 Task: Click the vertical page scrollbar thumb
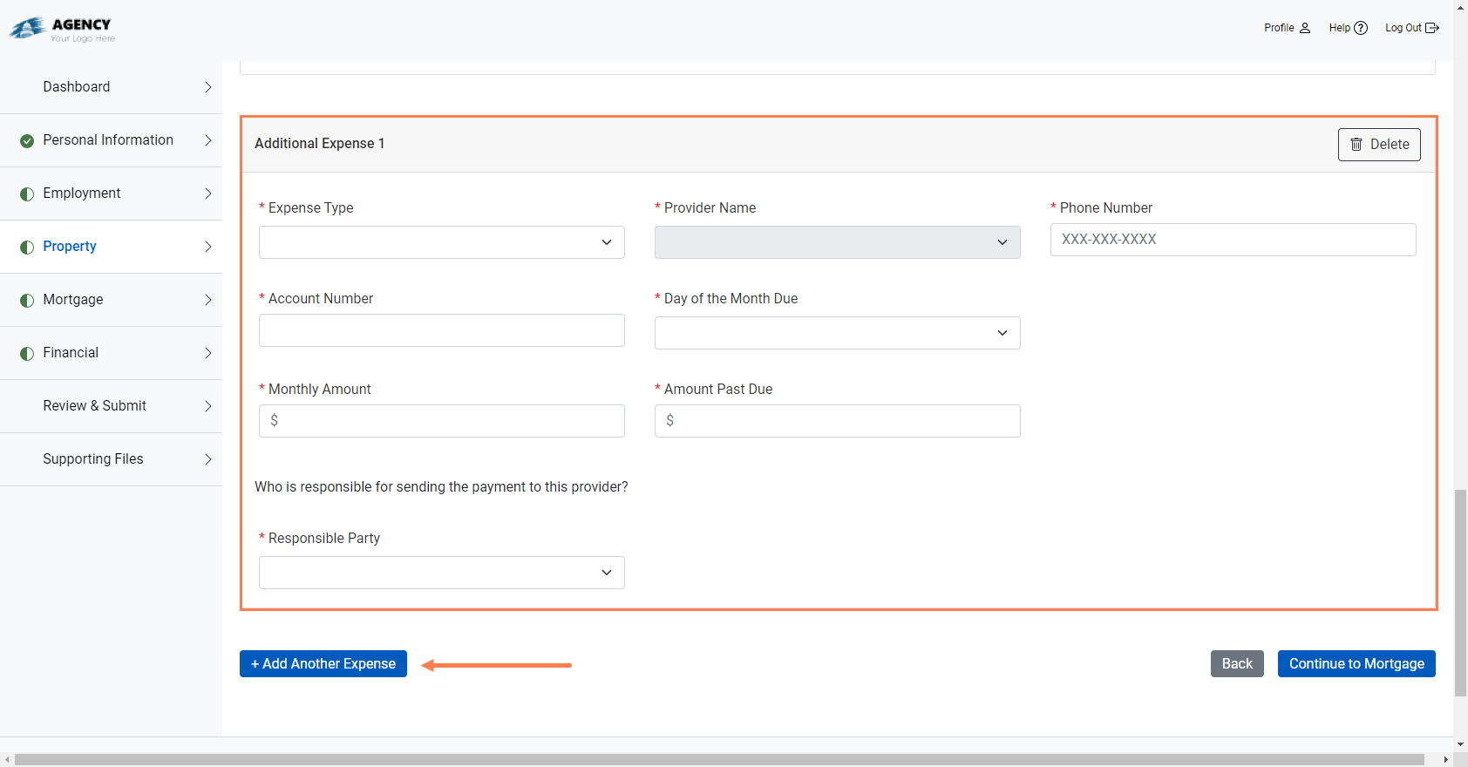point(1460,593)
